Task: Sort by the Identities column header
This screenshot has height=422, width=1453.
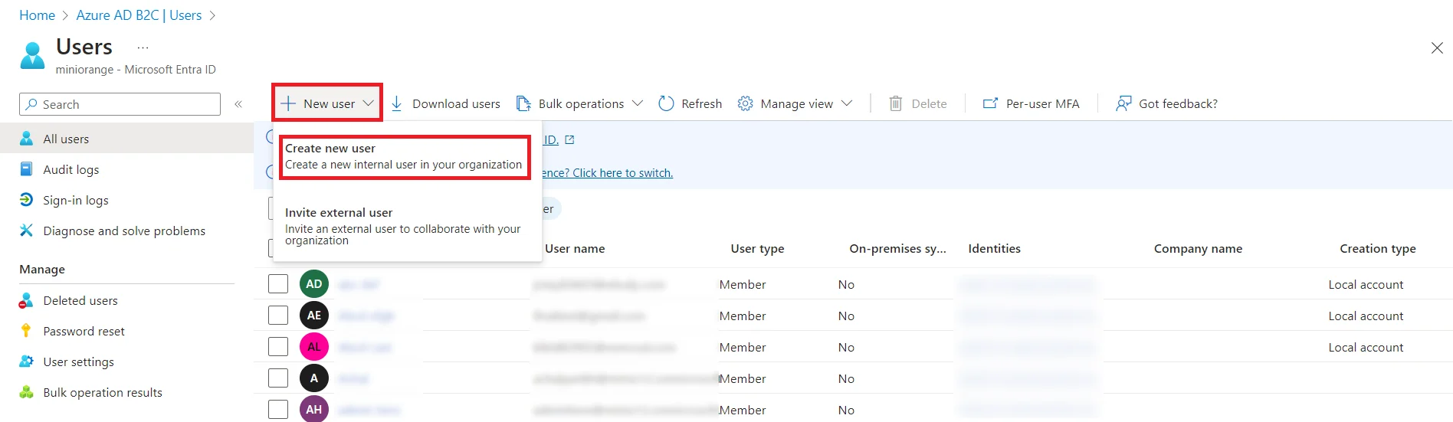Action: tap(994, 249)
